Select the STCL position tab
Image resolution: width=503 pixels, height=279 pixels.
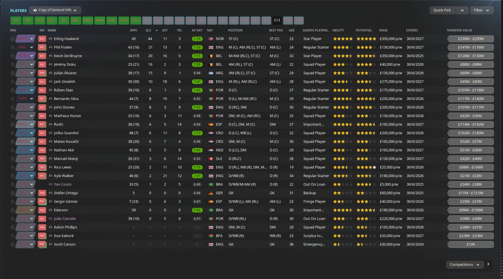(136, 20)
